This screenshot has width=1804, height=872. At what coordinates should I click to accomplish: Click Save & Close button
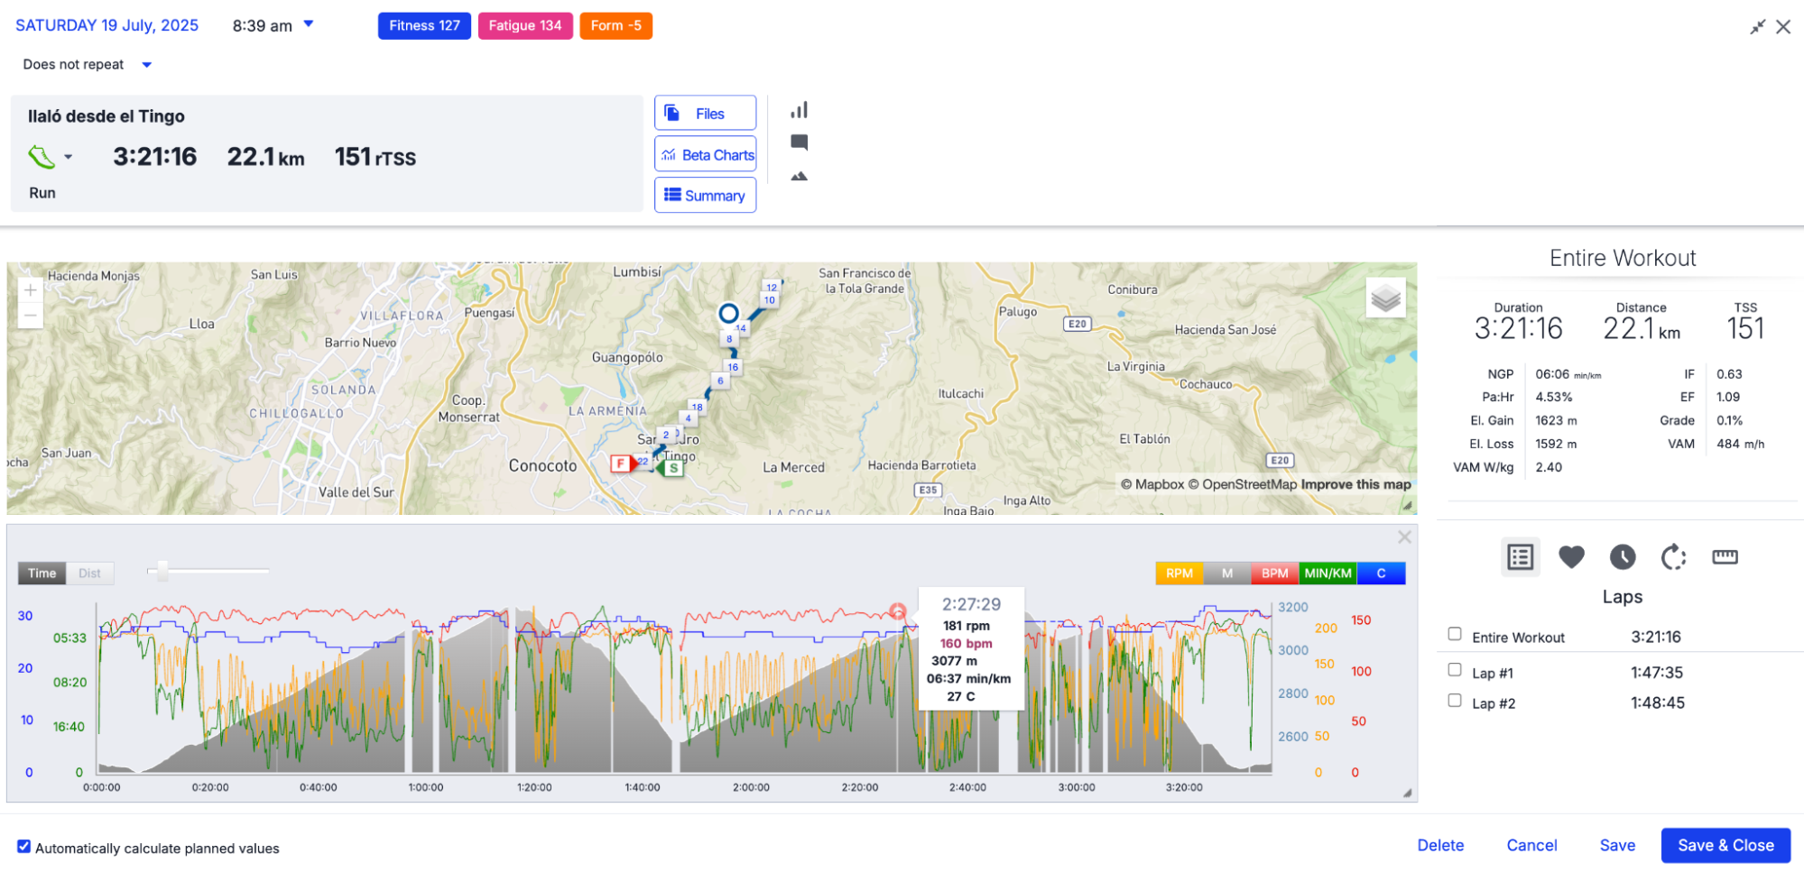[1725, 846]
